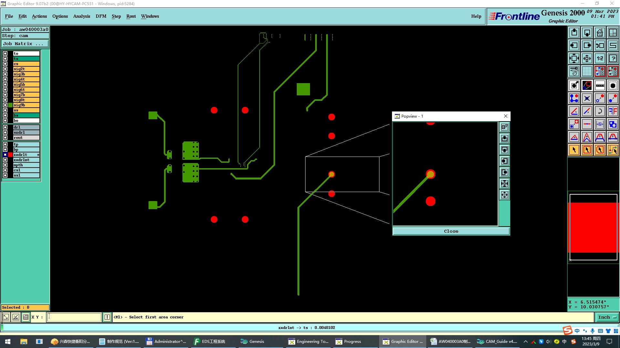Open the Inch units dropdown
This screenshot has height=348, width=620.
click(607, 317)
